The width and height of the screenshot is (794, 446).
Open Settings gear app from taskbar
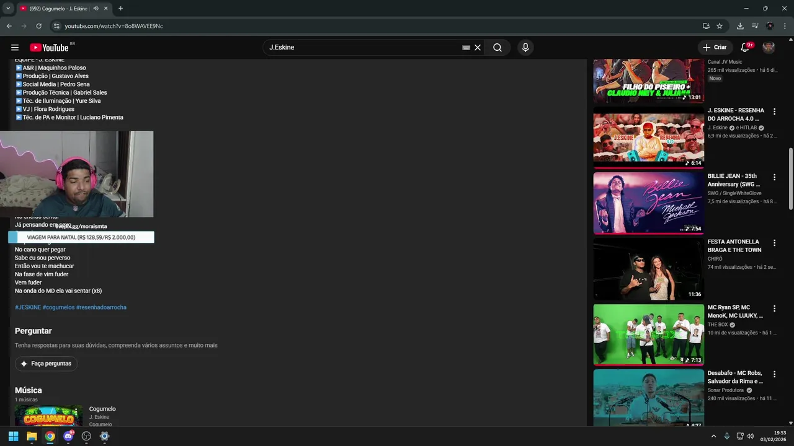[104, 436]
